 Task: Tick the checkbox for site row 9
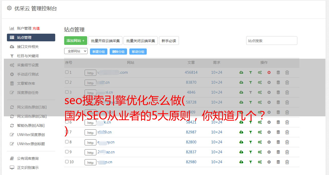[67, 152]
